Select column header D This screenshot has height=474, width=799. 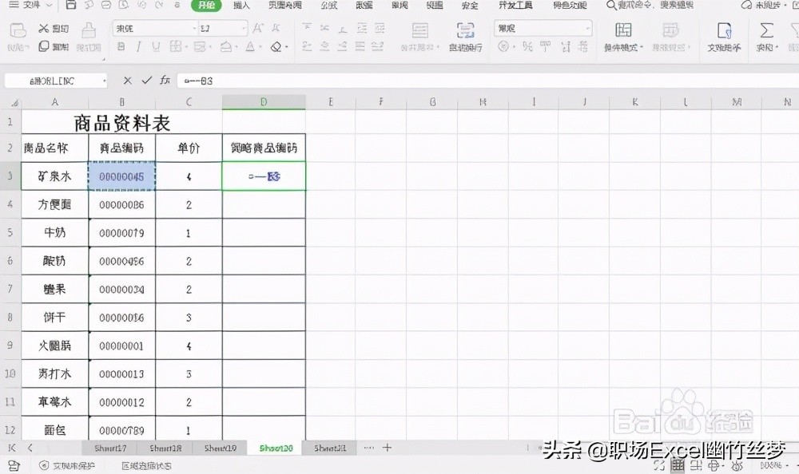(x=264, y=102)
